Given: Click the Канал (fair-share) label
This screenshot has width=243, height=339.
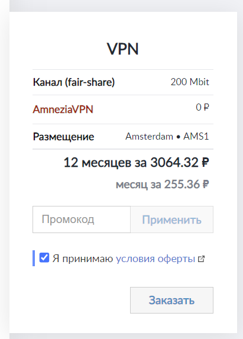Looking at the screenshot, I should point(74,82).
